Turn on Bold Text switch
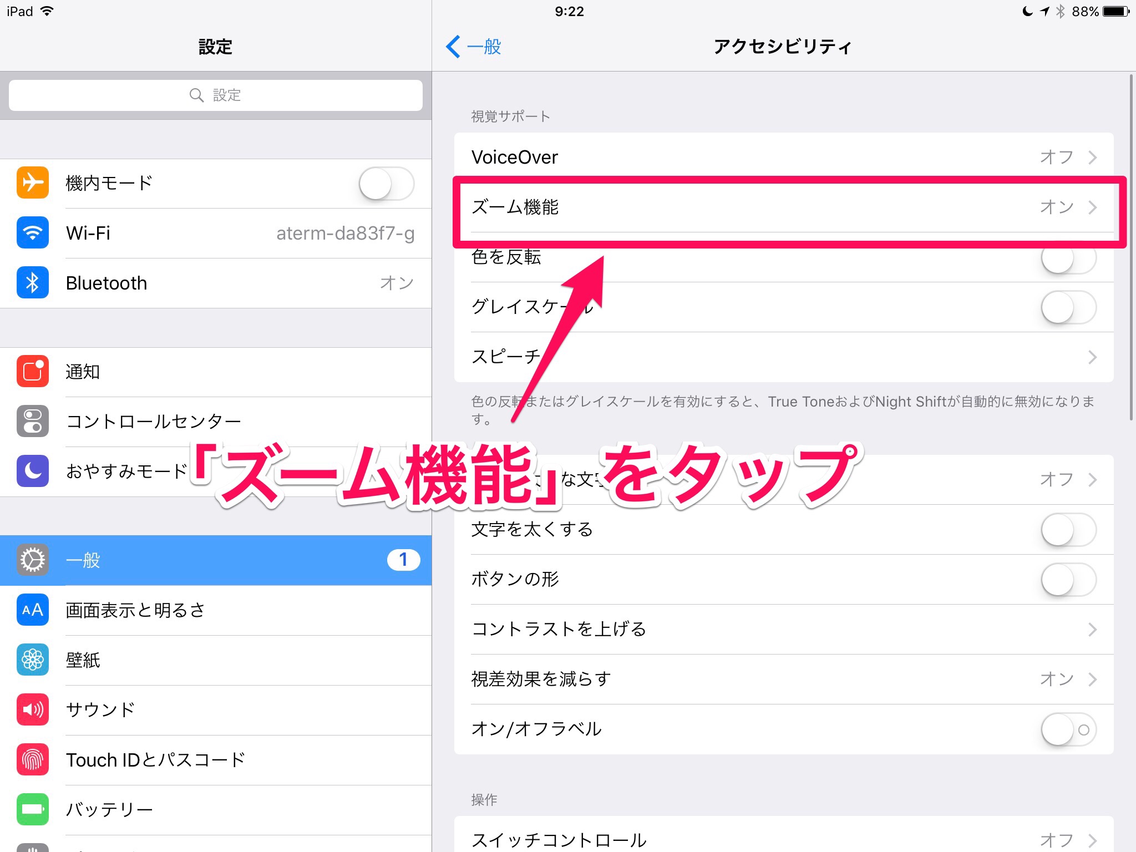Image resolution: width=1136 pixels, height=852 pixels. pos(1068,530)
